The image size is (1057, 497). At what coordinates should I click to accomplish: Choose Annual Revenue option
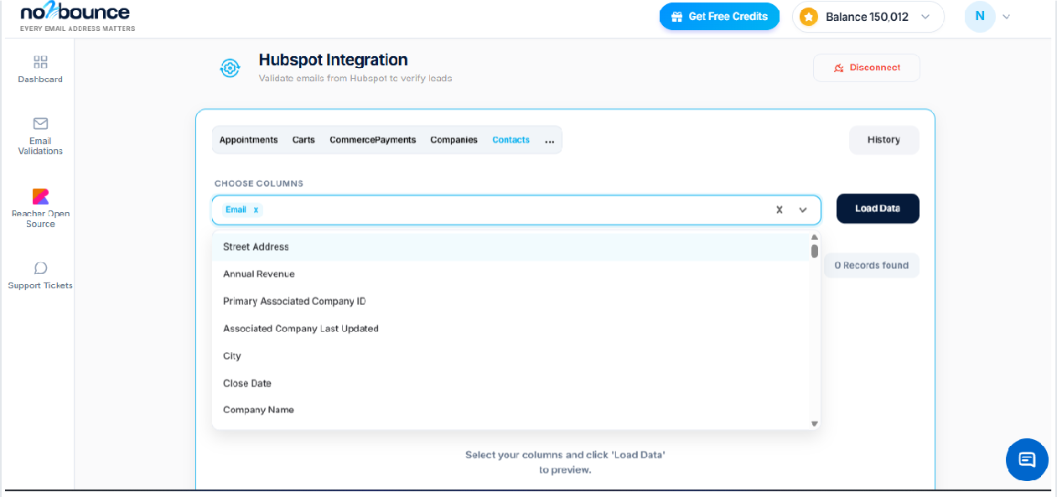[511, 274]
